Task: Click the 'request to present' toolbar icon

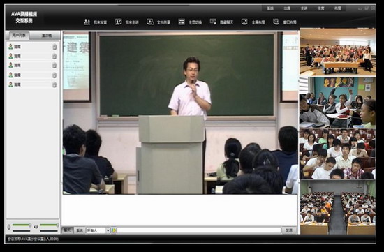Action: click(119, 22)
